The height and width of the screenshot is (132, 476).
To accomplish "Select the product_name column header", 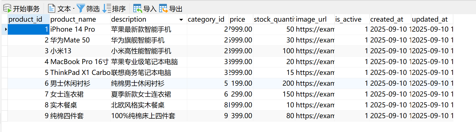I will pyautogui.click(x=80, y=19).
